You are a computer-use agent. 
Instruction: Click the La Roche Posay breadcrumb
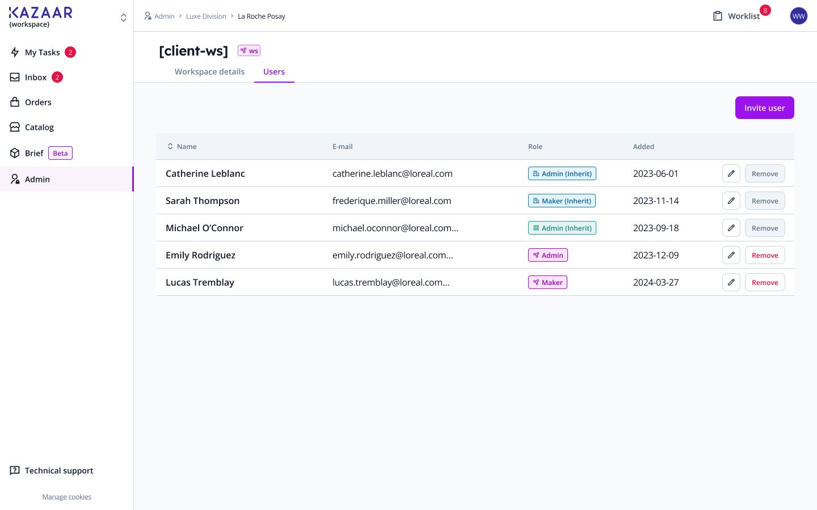click(x=262, y=16)
